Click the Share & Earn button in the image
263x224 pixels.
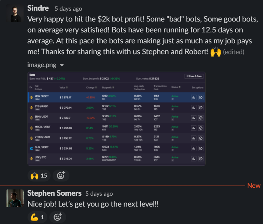(194, 76)
